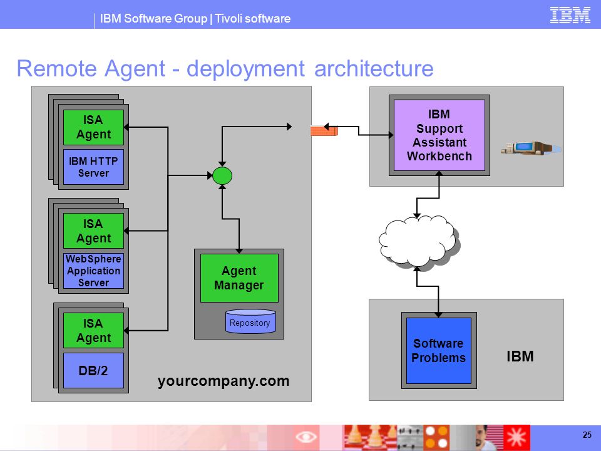Click the green circle connector node
Screen dimensions: 601x451
[222, 176]
